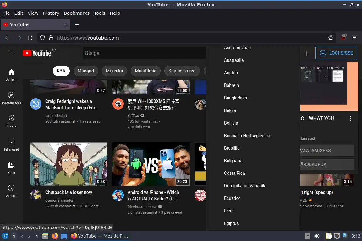Choose Bulgaaria from country list
The width and height of the screenshot is (362, 241).
tap(253, 161)
